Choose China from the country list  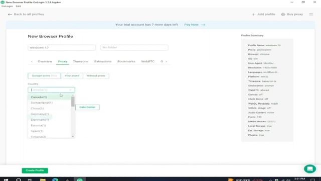coord(49,109)
